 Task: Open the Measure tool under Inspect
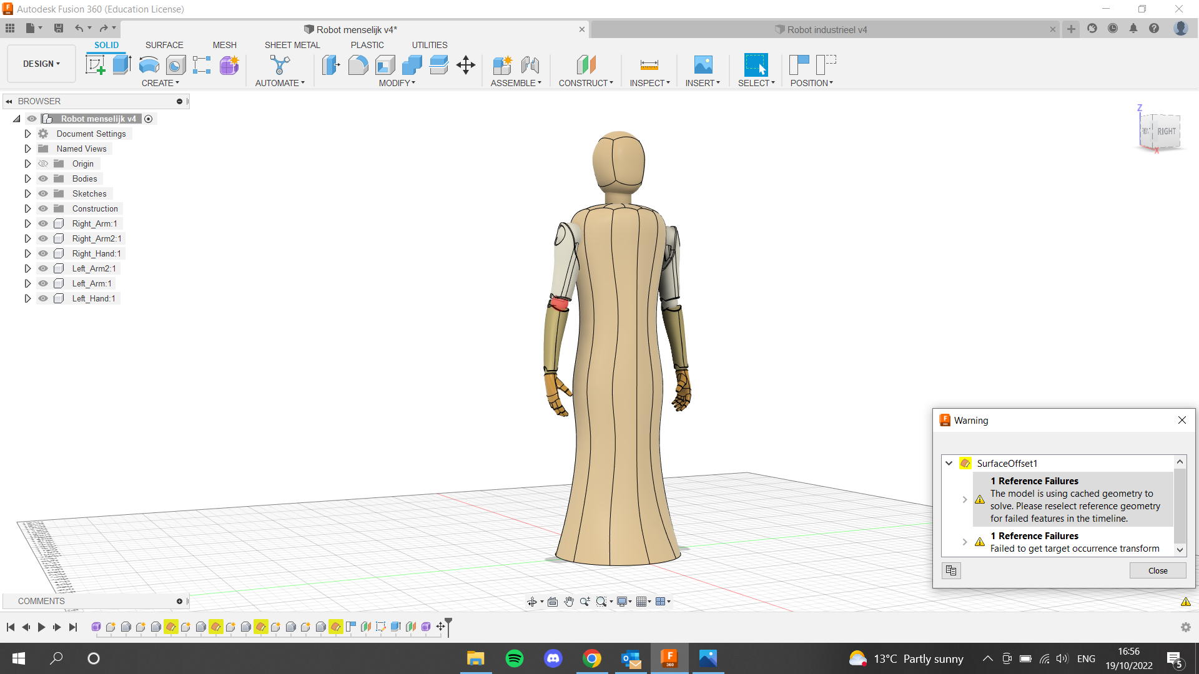(649, 64)
